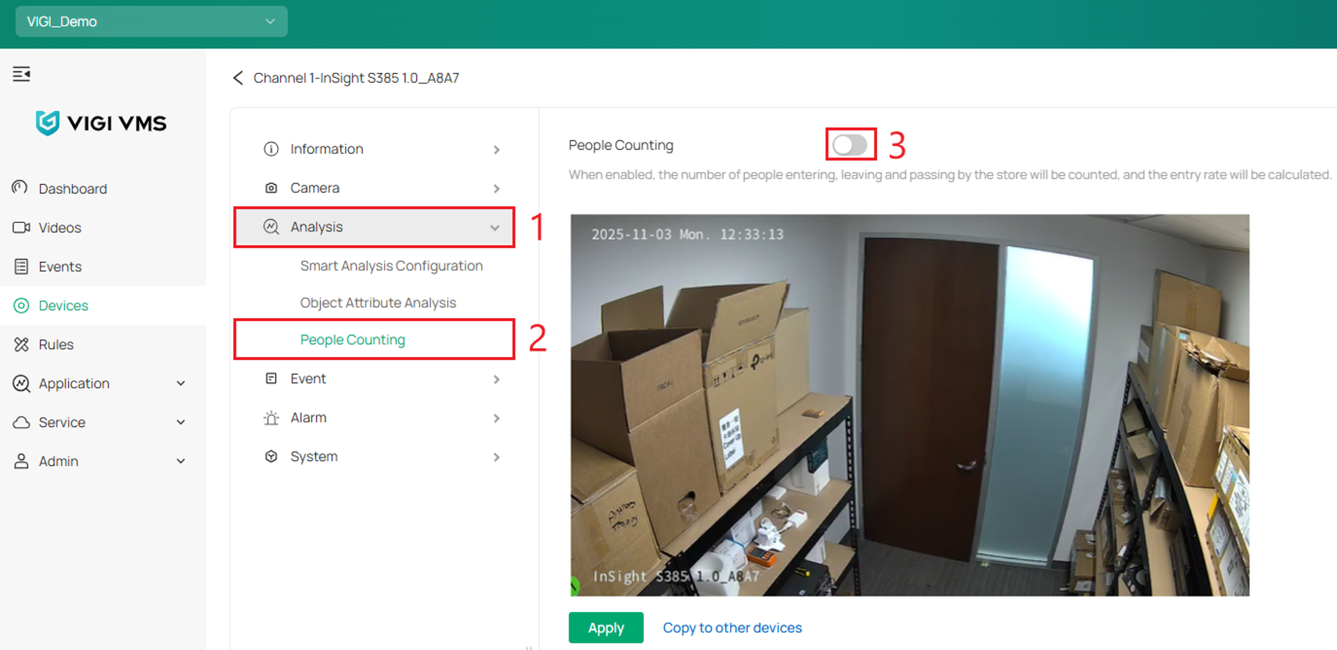Select Devices in the sidebar
The image size is (1337, 650).
103,305
